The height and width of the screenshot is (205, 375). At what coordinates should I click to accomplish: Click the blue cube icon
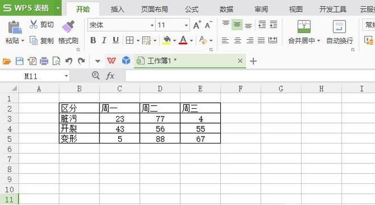coord(126,60)
